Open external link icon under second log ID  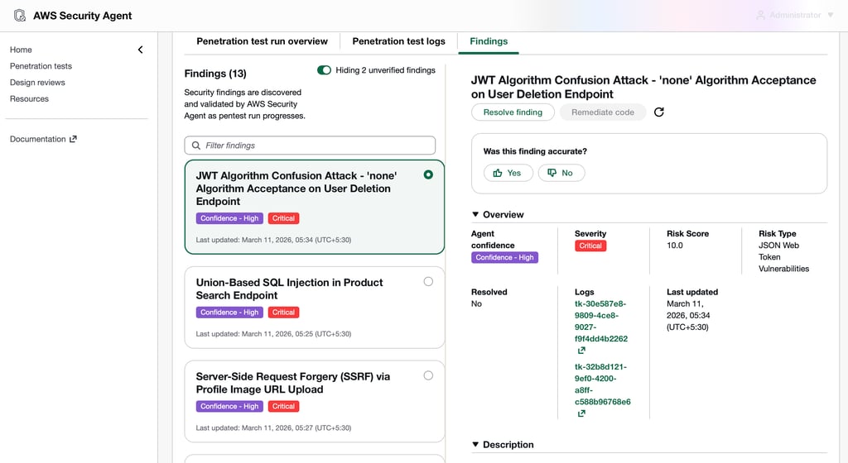581,413
